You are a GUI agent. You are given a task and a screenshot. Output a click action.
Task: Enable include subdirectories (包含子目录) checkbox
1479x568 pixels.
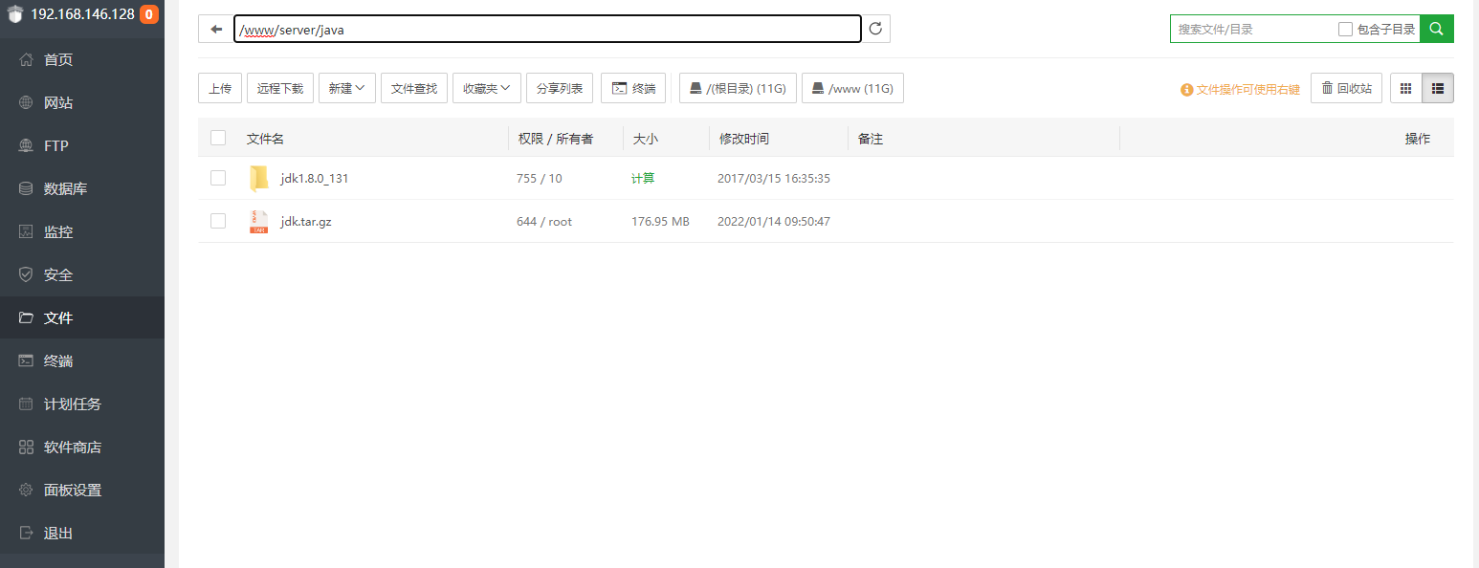[1345, 30]
